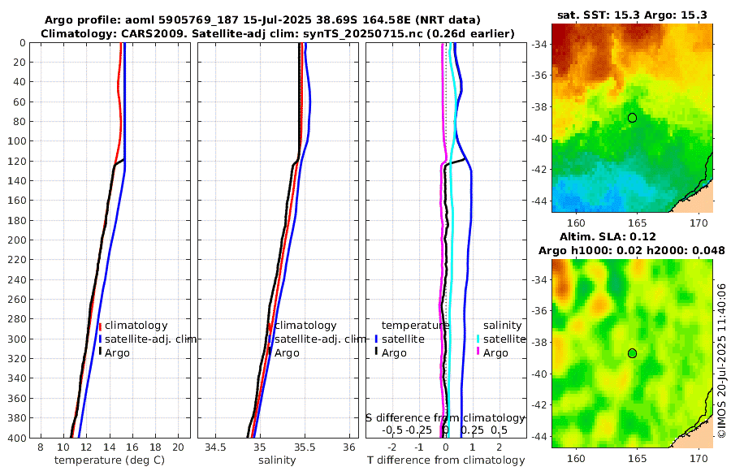Click the 400 depth tick label
Image resolution: width=731 pixels, height=471 pixels.
coord(17,438)
